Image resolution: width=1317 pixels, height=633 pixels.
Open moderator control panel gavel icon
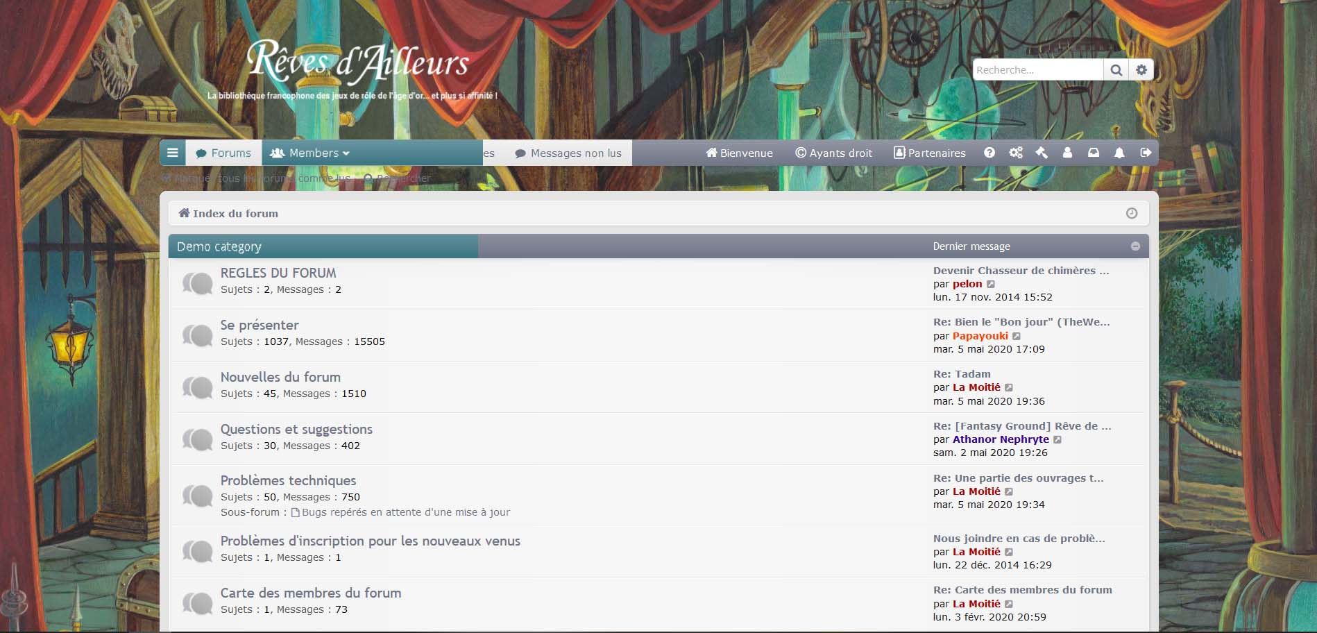click(1042, 153)
